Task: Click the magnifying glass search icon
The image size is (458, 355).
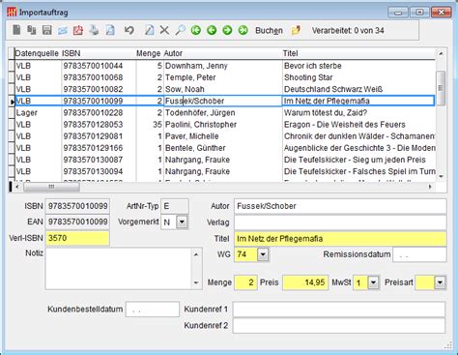Action: click(181, 30)
